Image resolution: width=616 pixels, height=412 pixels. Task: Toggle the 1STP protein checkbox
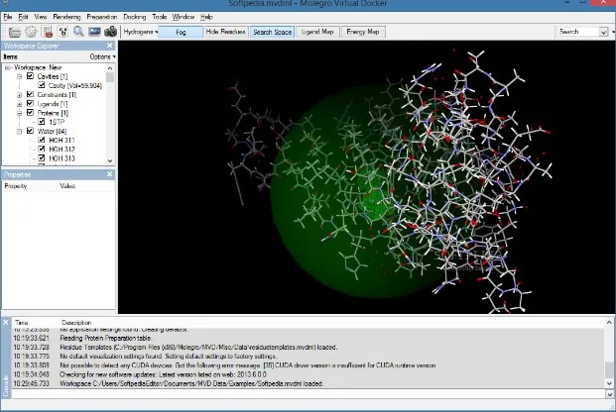coord(42,122)
